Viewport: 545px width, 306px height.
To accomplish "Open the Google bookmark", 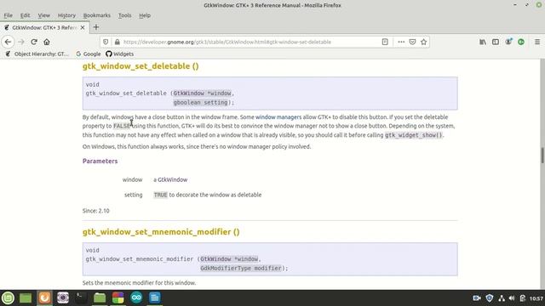I will coord(89,54).
